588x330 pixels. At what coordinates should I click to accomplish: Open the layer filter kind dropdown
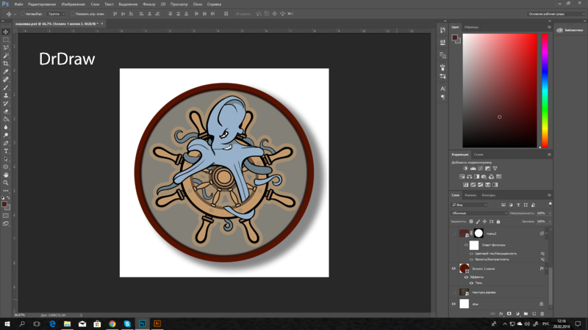coord(469,205)
